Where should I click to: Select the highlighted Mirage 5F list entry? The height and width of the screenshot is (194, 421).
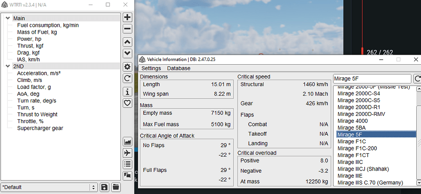[x=376, y=134]
